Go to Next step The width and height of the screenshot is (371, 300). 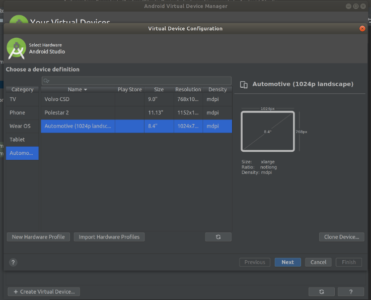(288, 262)
